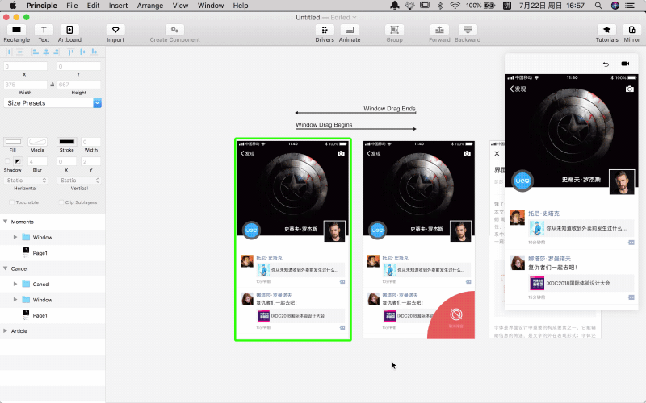Click the Import toolbar icon
This screenshot has height=403, width=646.
[115, 30]
